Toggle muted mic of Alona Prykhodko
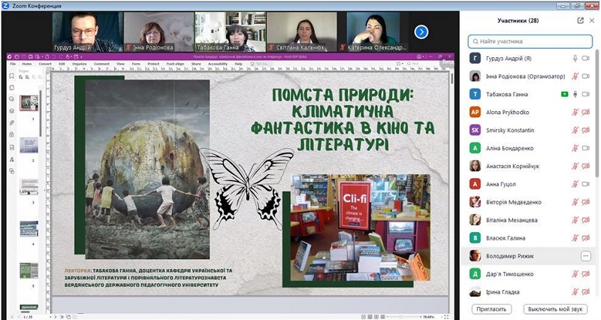The width and height of the screenshot is (601, 320). (x=575, y=112)
